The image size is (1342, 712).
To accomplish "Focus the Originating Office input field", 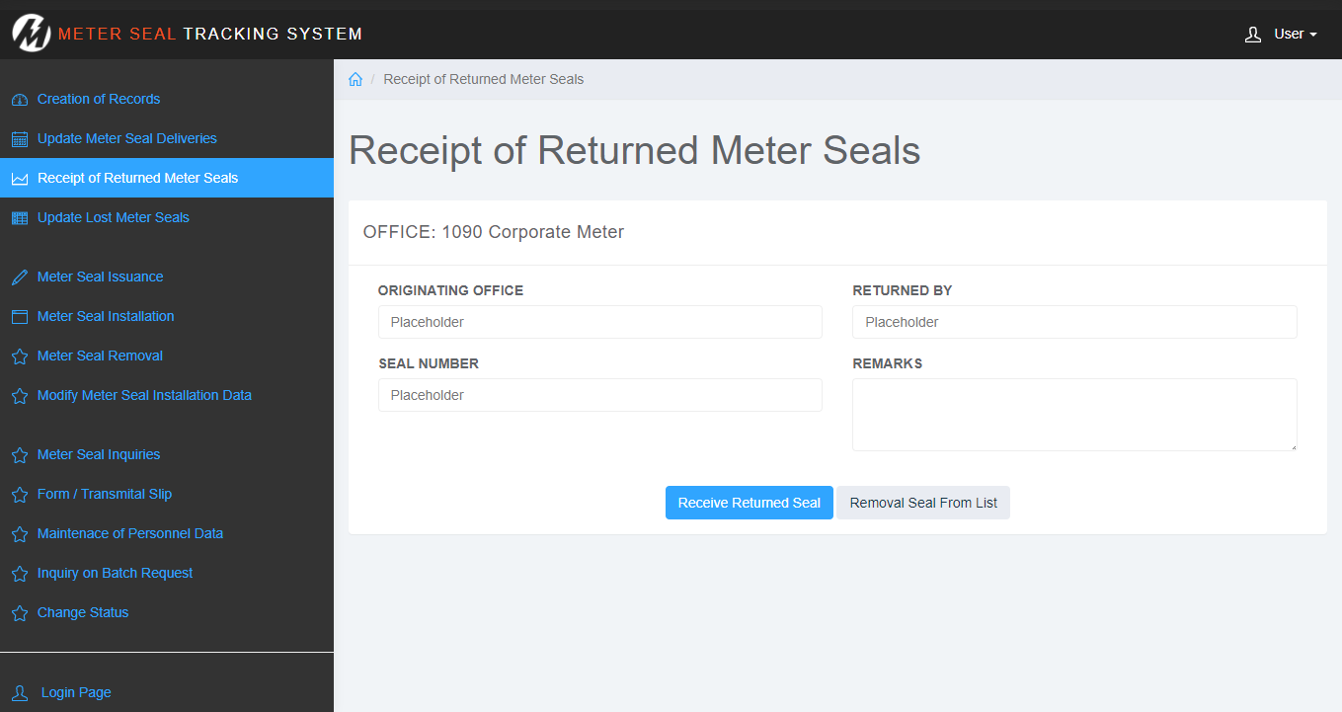I will pos(599,322).
